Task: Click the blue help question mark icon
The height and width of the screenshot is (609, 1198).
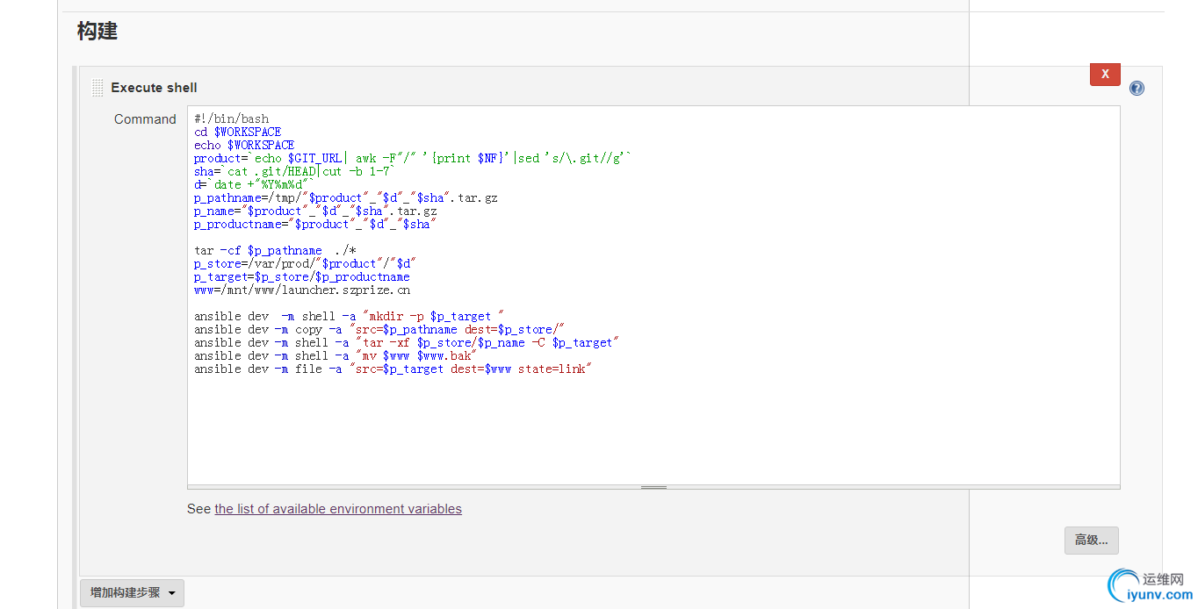Action: pyautogui.click(x=1137, y=88)
